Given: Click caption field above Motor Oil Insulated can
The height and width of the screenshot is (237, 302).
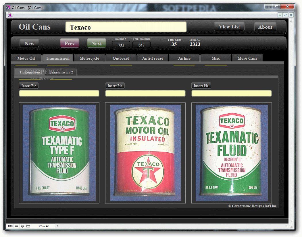Looking at the screenshot, I should [145, 93].
